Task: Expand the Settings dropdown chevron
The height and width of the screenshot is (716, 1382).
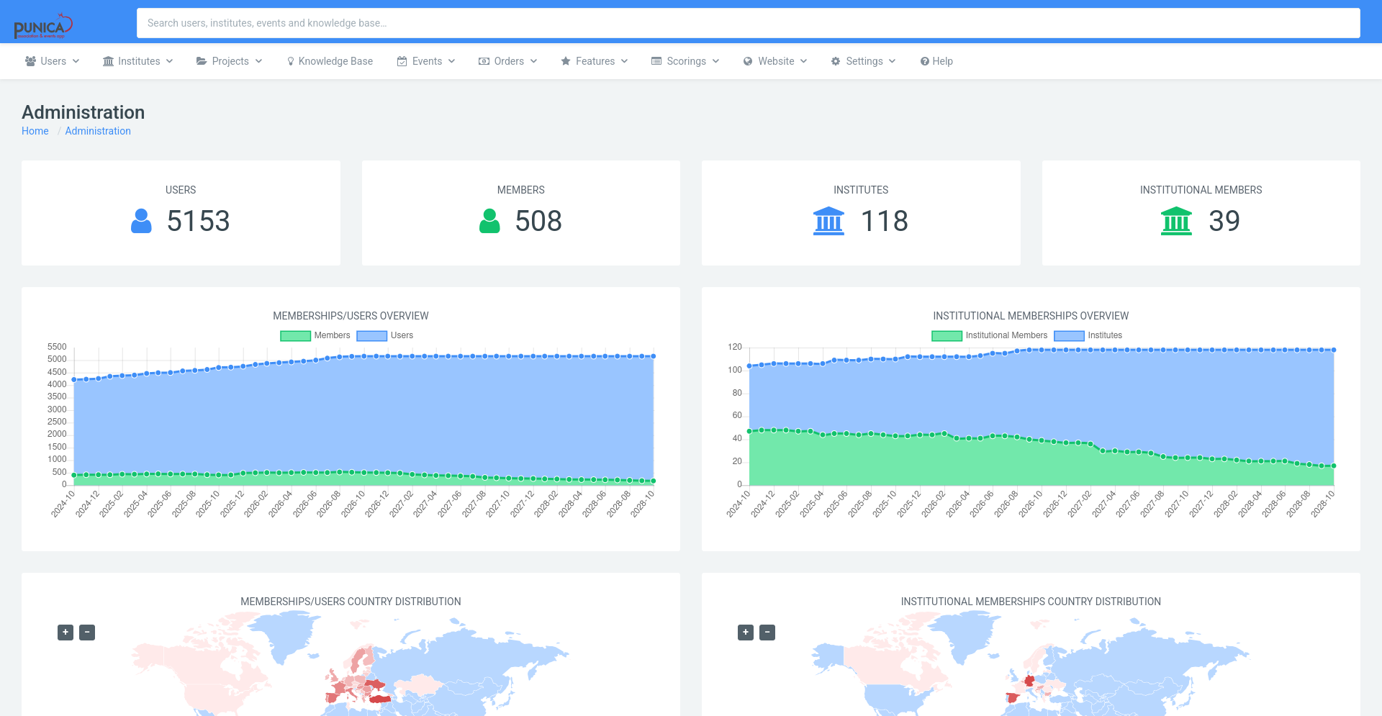Action: [893, 61]
